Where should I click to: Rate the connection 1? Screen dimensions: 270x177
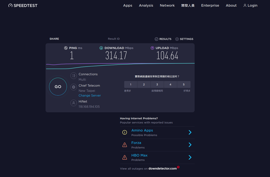coord(131,85)
